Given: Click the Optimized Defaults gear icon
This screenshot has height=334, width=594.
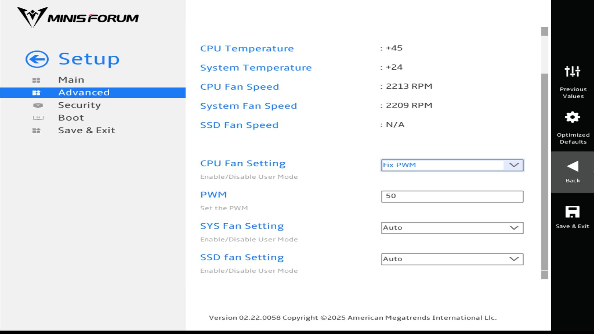Looking at the screenshot, I should pos(572,117).
